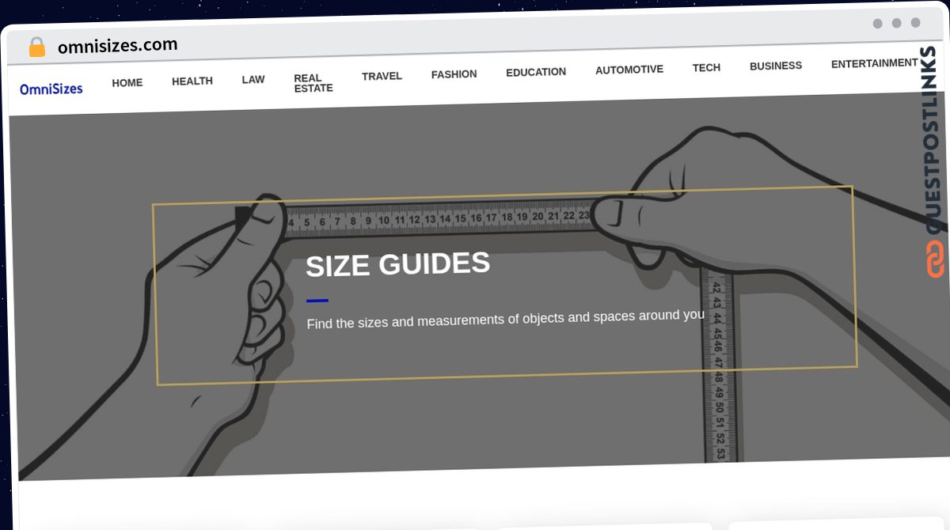Click the last gray window dot
The image size is (950, 530).
[915, 23]
